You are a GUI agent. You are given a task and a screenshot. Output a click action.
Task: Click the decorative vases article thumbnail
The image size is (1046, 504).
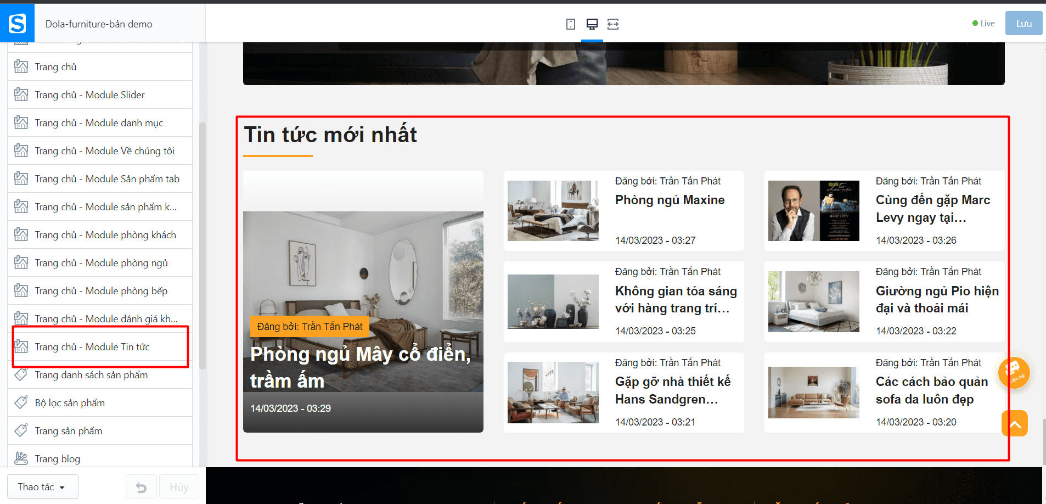(553, 301)
